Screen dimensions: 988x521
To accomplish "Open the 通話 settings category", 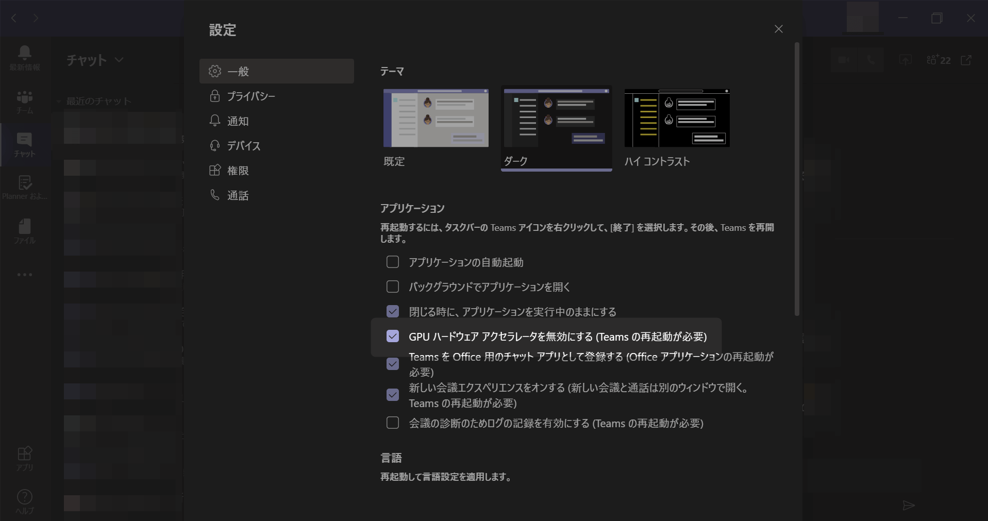I will pos(277,195).
